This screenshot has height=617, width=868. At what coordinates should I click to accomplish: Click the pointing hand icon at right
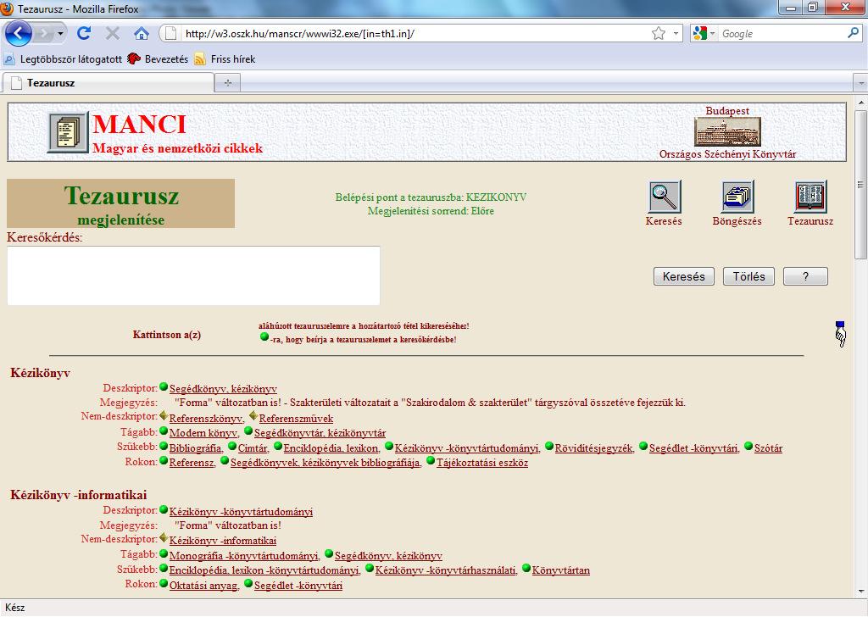pos(840,334)
